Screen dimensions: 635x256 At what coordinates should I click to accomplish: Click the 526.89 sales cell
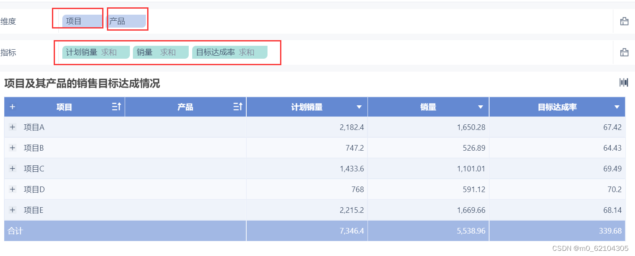(x=429, y=148)
